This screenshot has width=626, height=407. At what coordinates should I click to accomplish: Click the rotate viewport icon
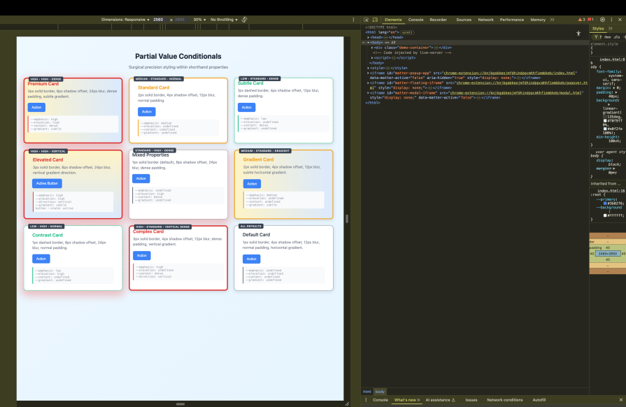point(244,20)
